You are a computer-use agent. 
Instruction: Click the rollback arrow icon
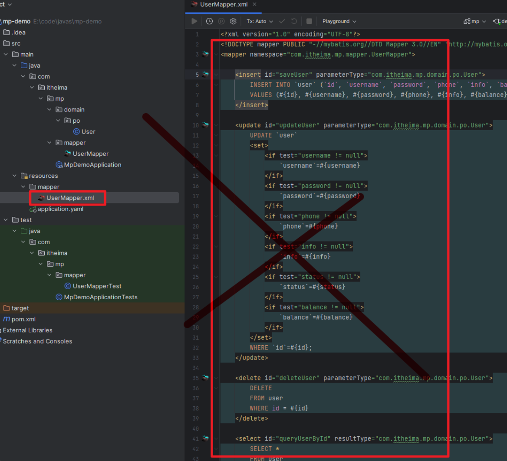coord(294,21)
